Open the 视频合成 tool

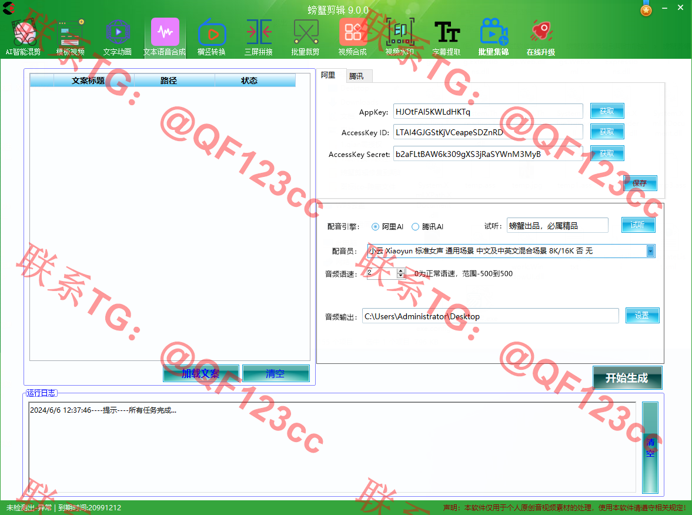pyautogui.click(x=353, y=38)
